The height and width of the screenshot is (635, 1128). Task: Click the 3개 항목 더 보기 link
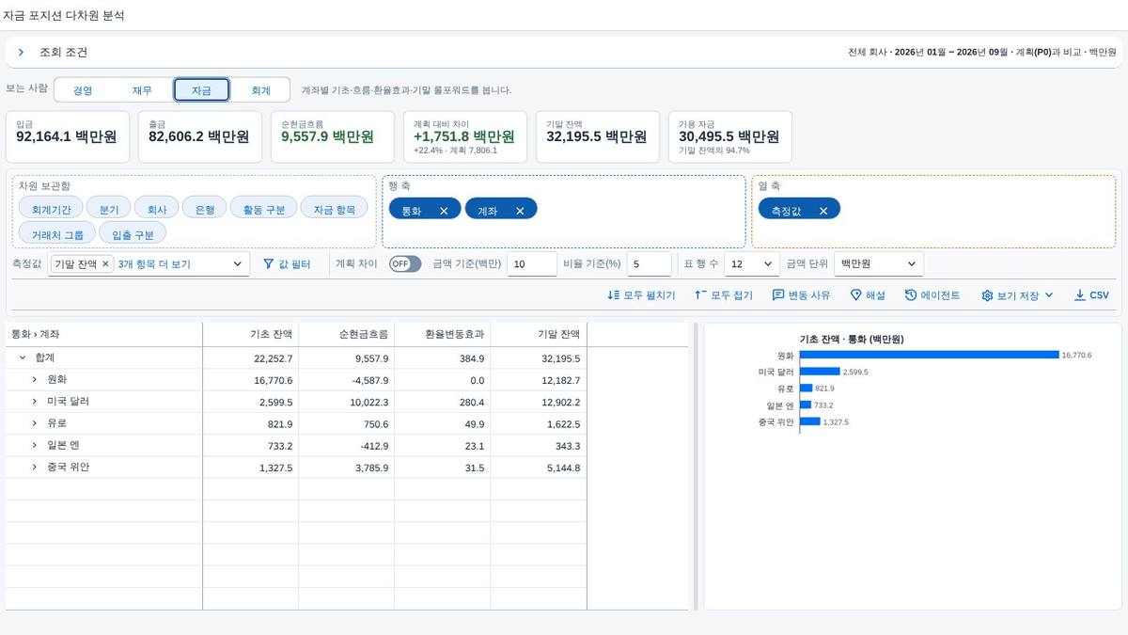pos(154,264)
